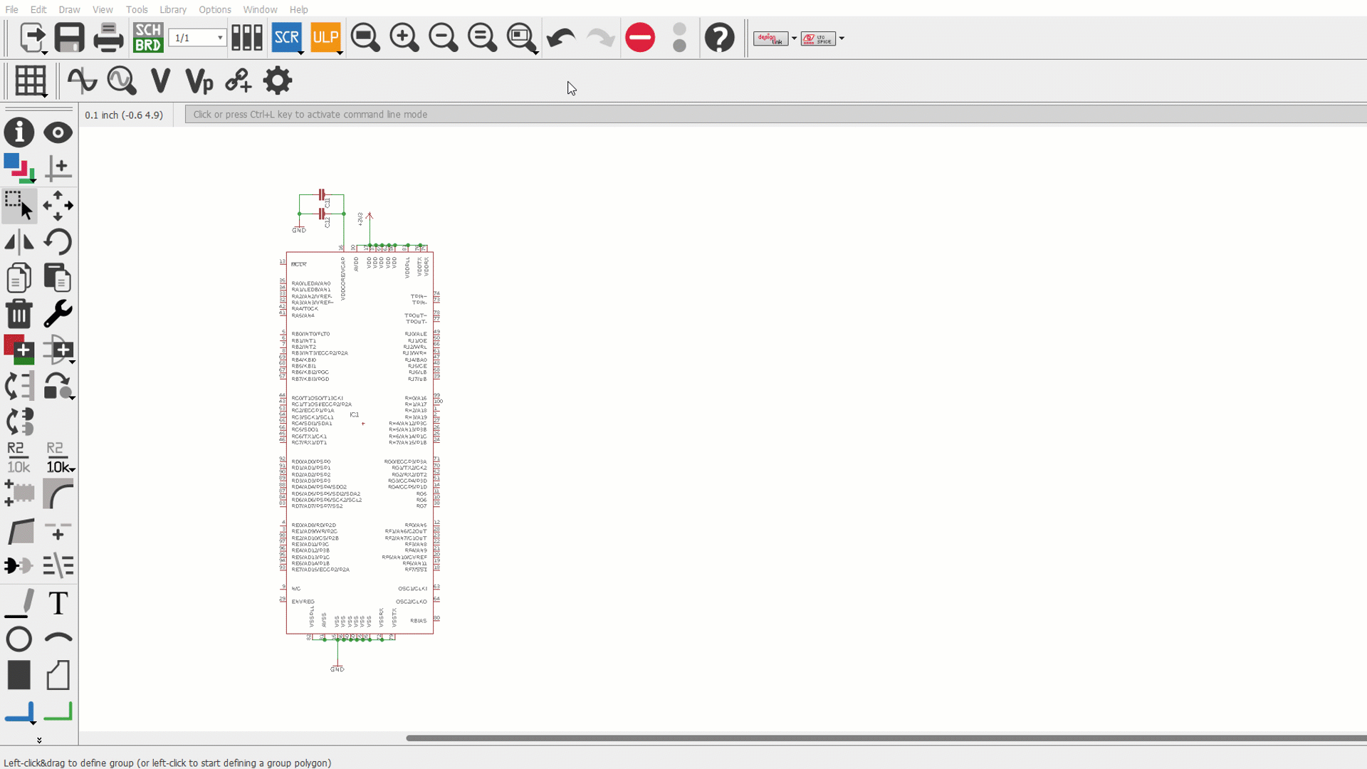
Task: Redo the last undone action
Action: point(600,38)
